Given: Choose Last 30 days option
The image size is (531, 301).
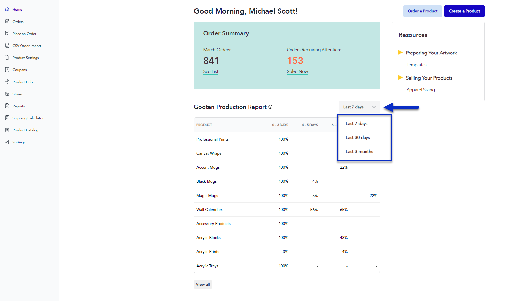Looking at the screenshot, I should point(358,138).
